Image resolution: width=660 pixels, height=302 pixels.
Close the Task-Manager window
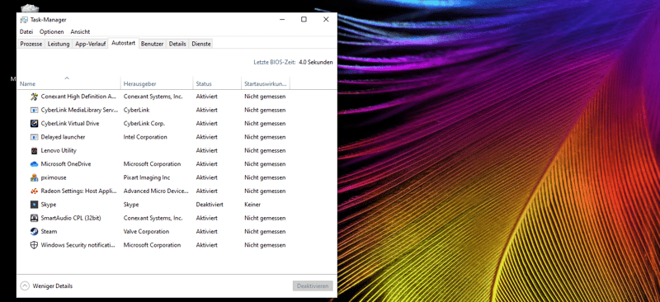pyautogui.click(x=326, y=19)
